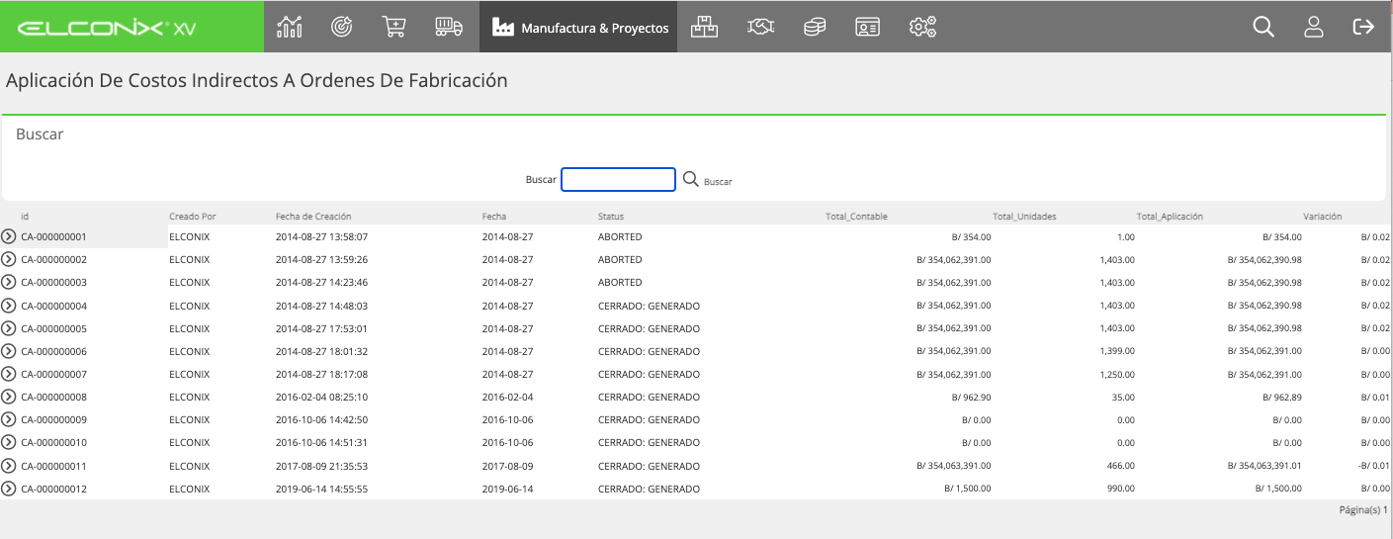Open record arrow for CA-000000006
Image resolution: width=1393 pixels, height=539 pixels.
click(9, 351)
